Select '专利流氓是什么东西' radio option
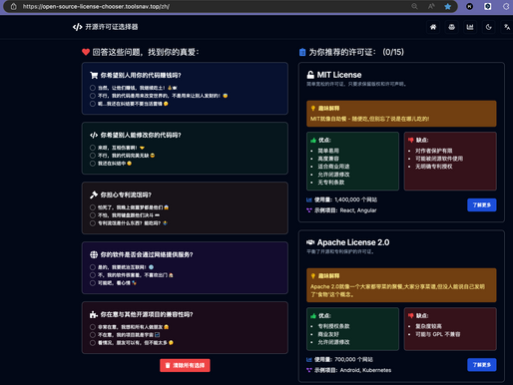 93,223
